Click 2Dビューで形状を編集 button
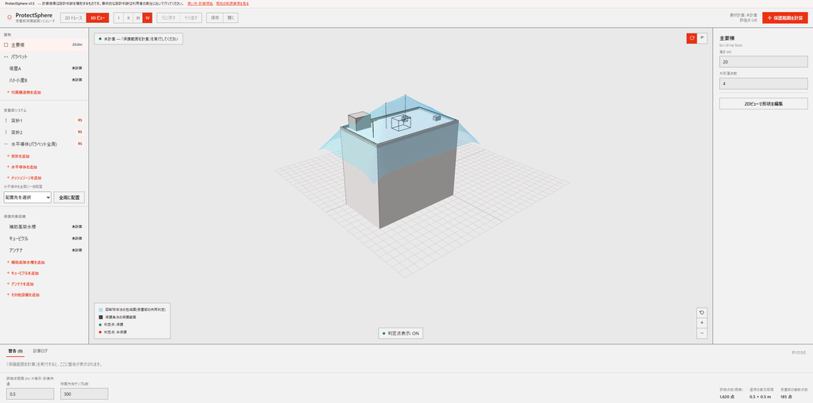Image resolution: width=813 pixels, height=403 pixels. pos(763,104)
